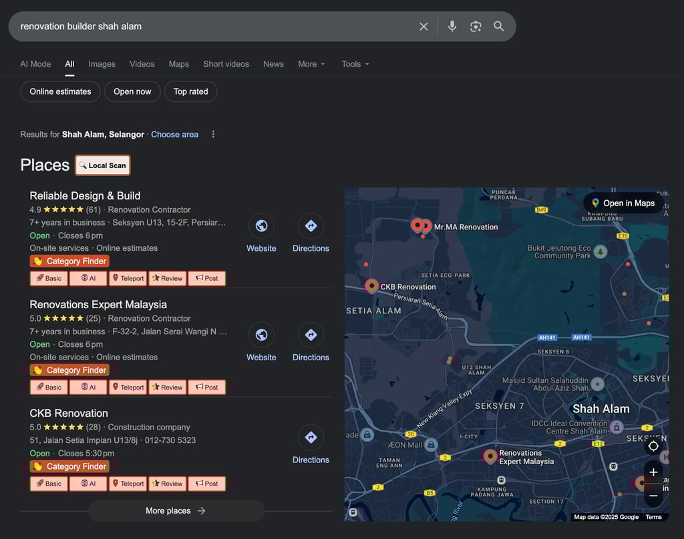
Task: Get directions to Reliable Design & Build
Action: [x=311, y=225]
